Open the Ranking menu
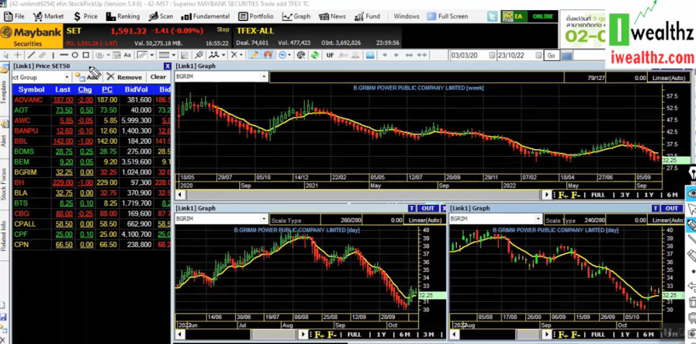This screenshot has height=344, width=696. [123, 16]
